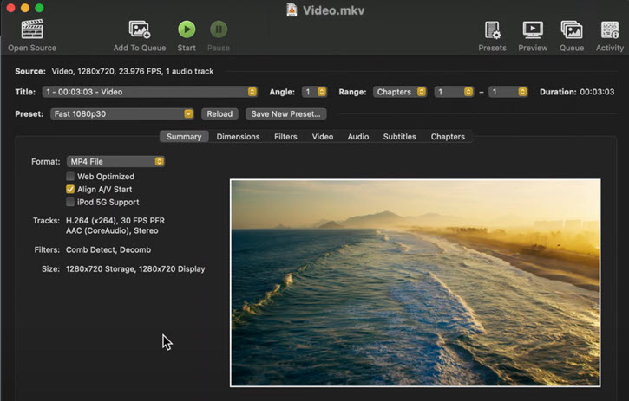Screen dimensions: 629x401
Task: Expand the Format MP4 File dropdown
Action: click(x=115, y=161)
